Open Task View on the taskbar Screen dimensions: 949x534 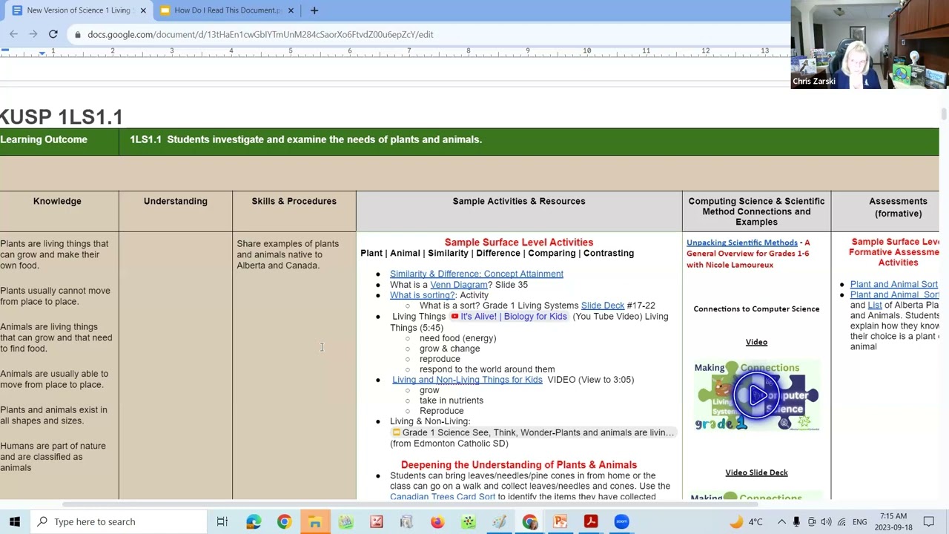point(222,521)
